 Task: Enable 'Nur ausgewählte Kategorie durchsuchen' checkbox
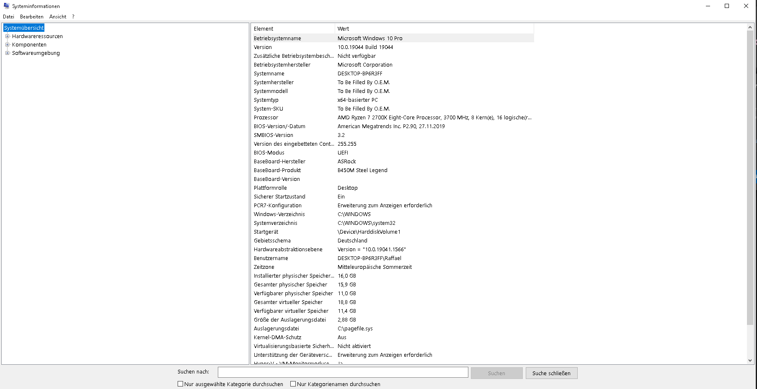(x=181, y=384)
